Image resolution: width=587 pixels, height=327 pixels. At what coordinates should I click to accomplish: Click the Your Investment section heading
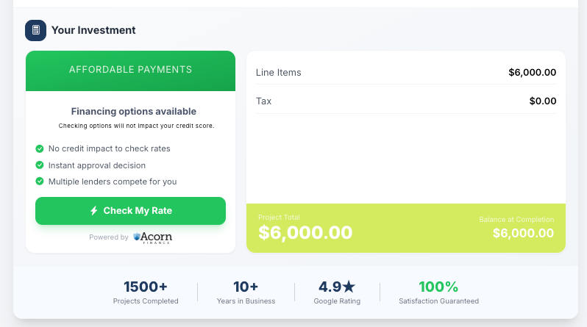pos(93,30)
